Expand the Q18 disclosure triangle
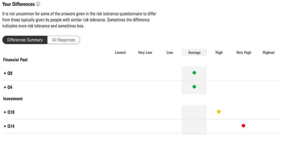Viewport: 282px width, 141px height. pyautogui.click(x=5, y=112)
